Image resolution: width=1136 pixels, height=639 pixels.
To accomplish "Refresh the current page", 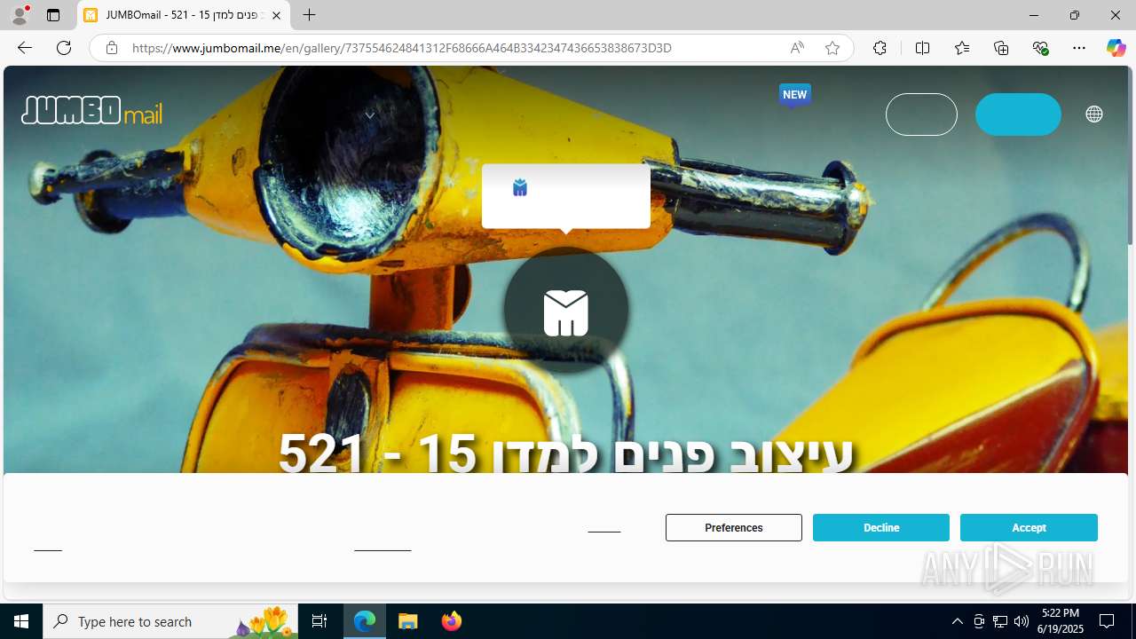I will [x=64, y=48].
